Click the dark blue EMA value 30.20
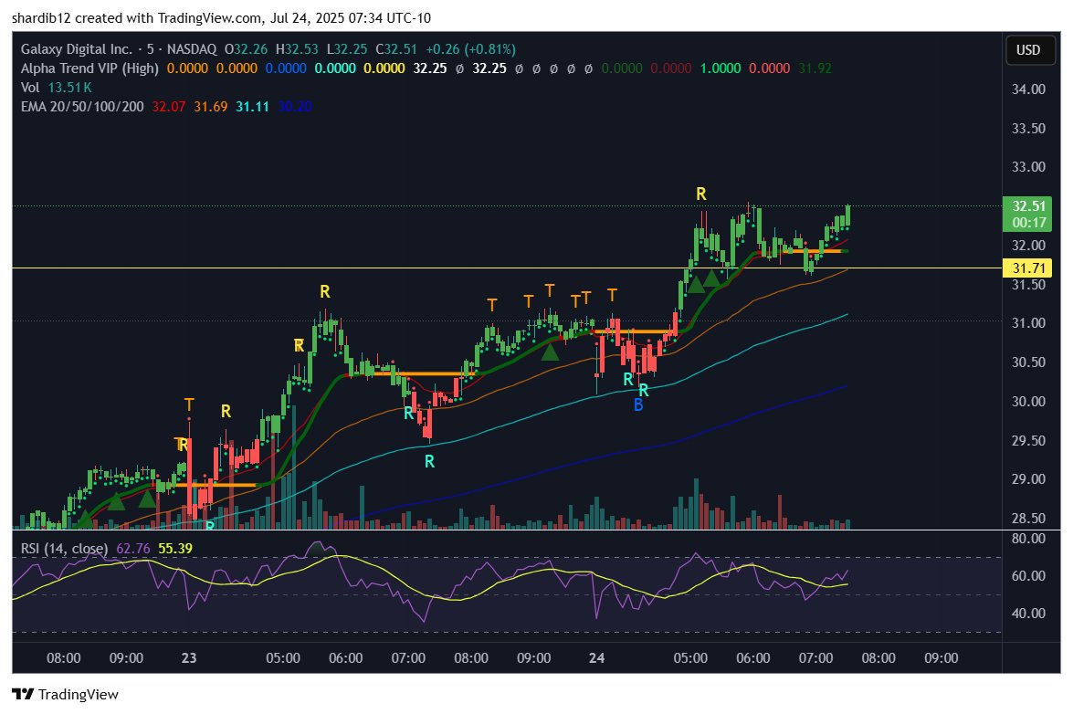The height and width of the screenshot is (714, 1073). click(x=295, y=107)
